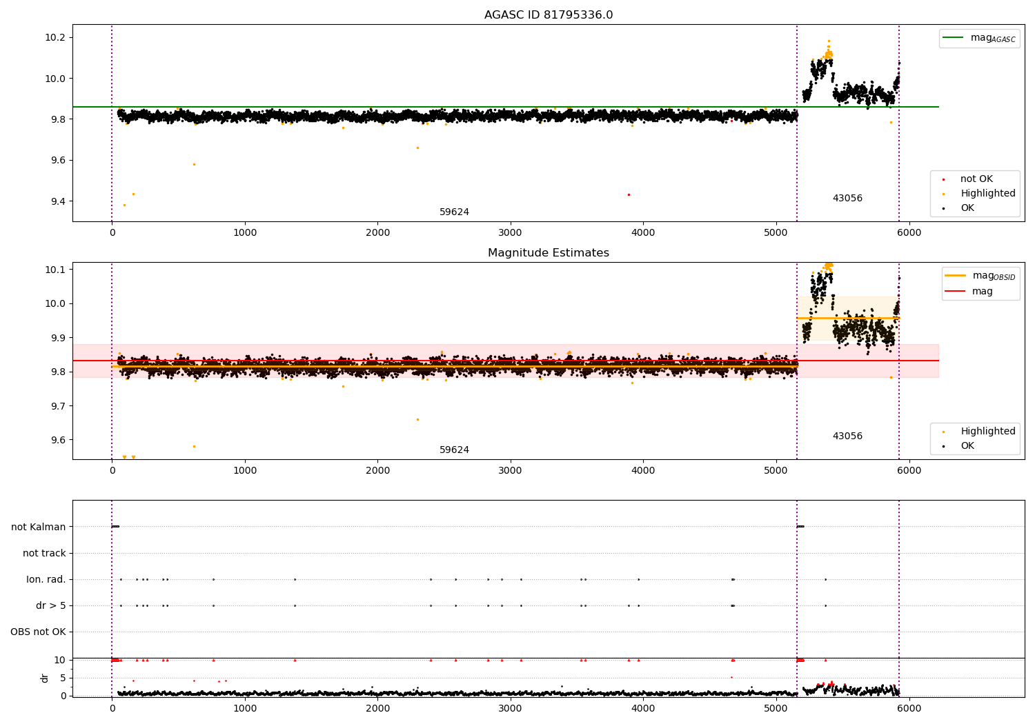Click the "Ion. rad." axis label
Viewport: 1035px width, 724px height.
(46, 579)
